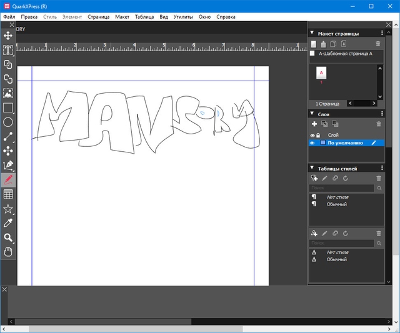Select Обычный paragraph style
The image size is (400, 333).
pyautogui.click(x=336, y=204)
